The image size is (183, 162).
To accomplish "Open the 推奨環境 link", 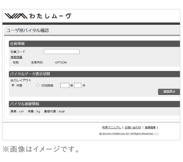I will [x=150, y=128].
